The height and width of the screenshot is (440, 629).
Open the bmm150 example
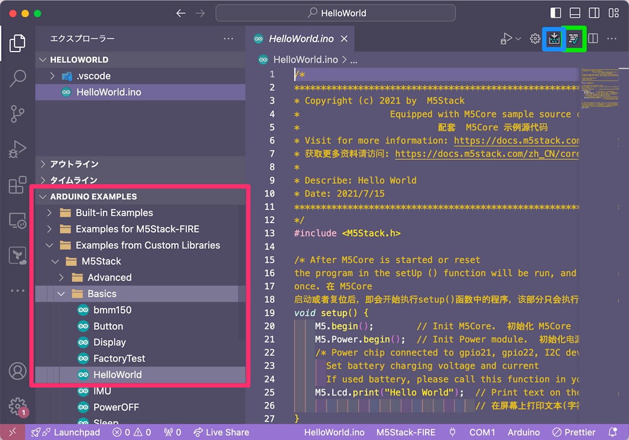click(x=140, y=310)
